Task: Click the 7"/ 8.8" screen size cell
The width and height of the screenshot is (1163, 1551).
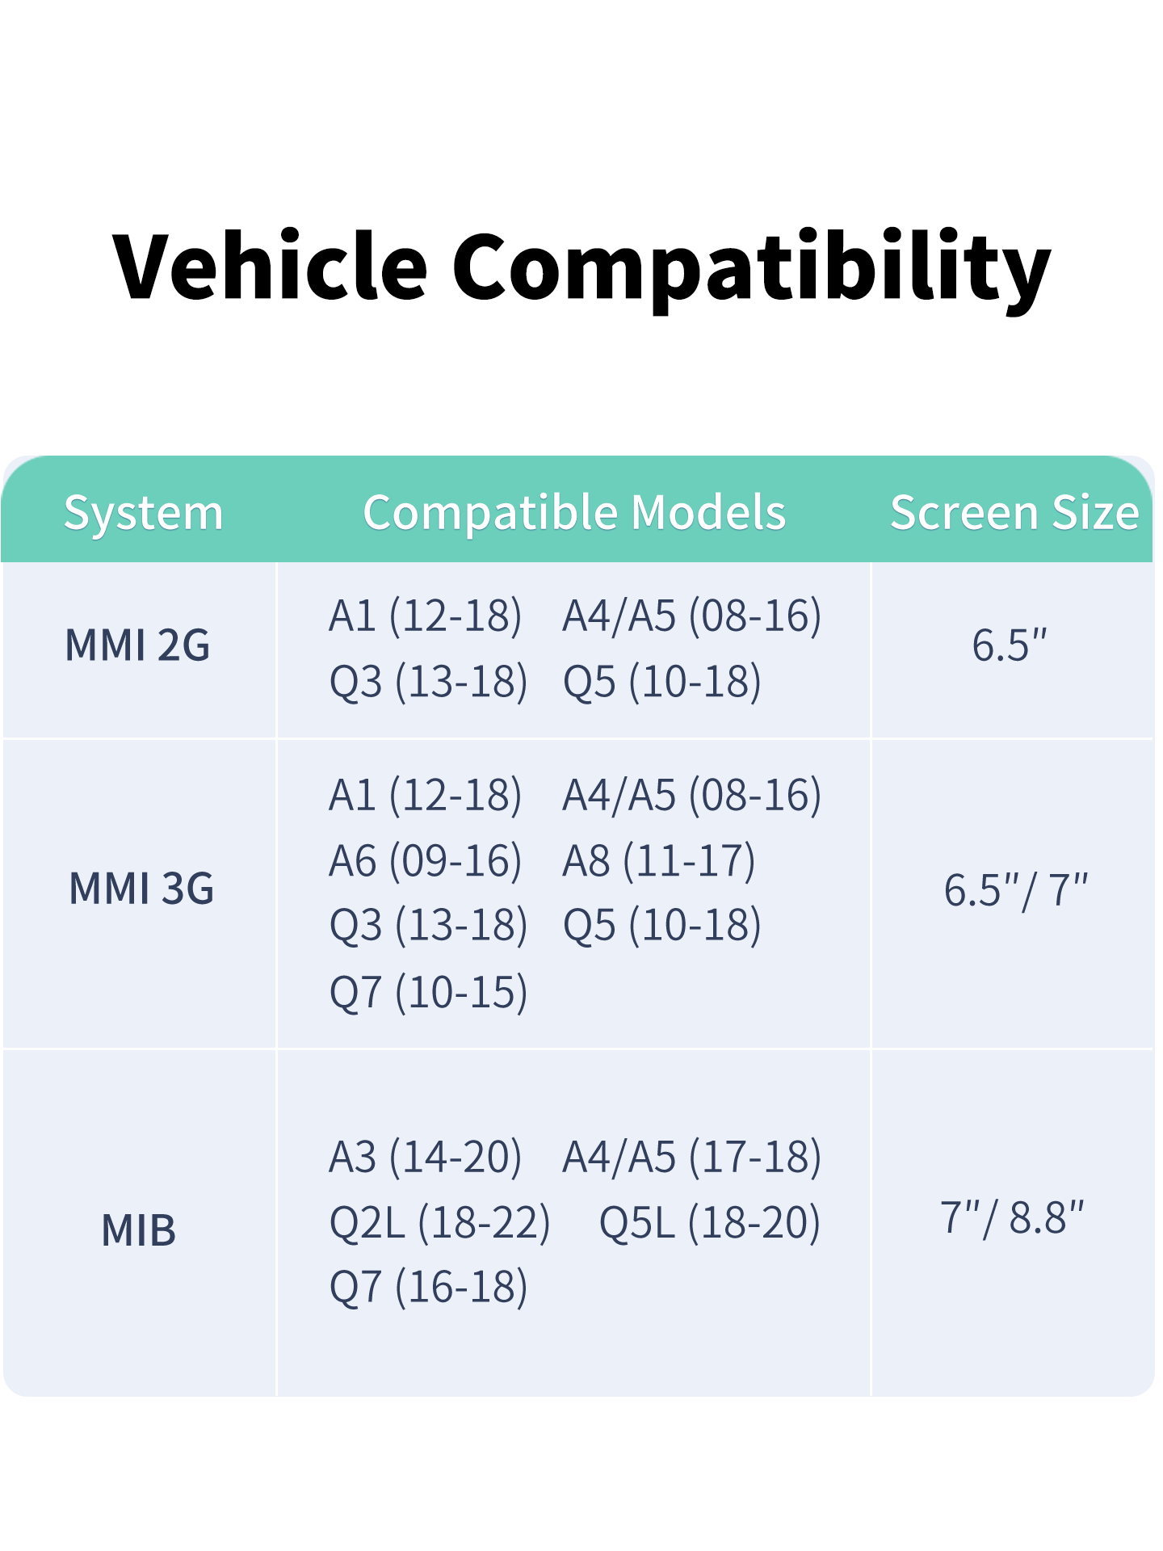Action: click(1012, 1218)
